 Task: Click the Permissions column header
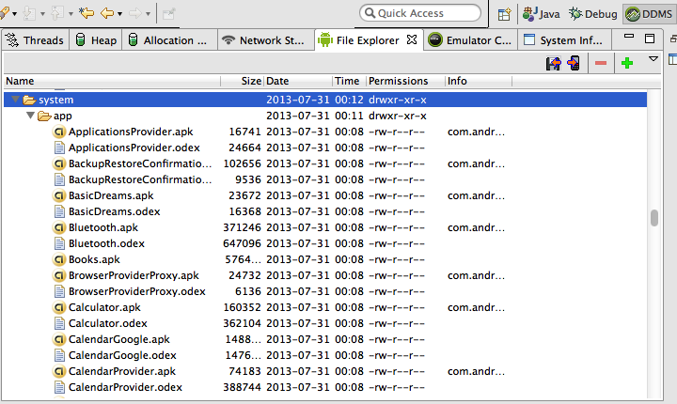(406, 81)
